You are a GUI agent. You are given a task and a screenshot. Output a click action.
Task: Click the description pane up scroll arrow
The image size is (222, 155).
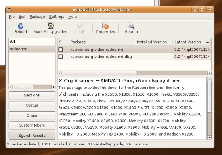[210, 79]
